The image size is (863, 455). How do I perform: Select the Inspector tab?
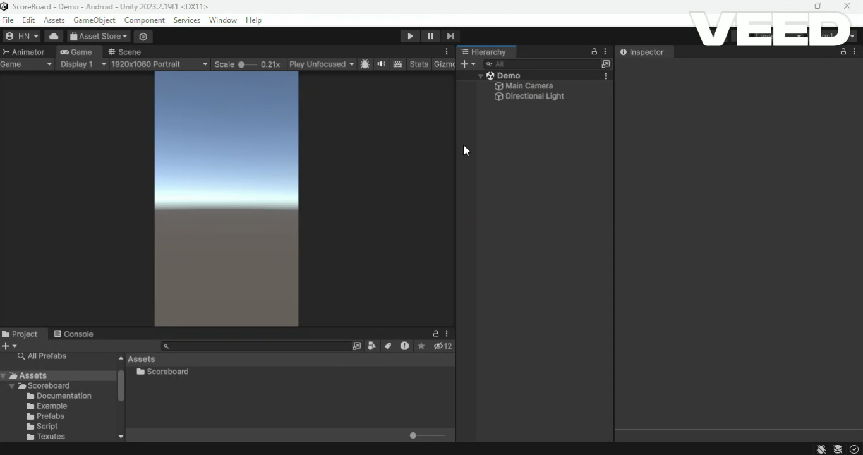point(643,52)
